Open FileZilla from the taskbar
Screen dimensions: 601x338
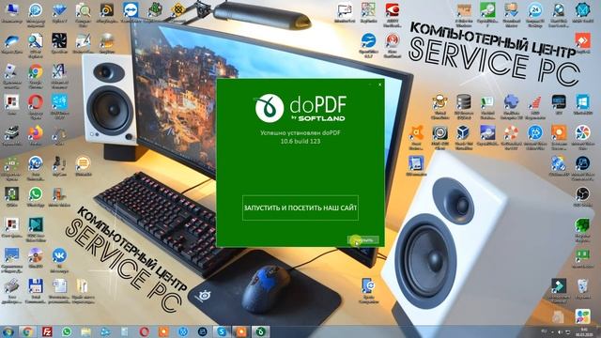click(x=47, y=331)
